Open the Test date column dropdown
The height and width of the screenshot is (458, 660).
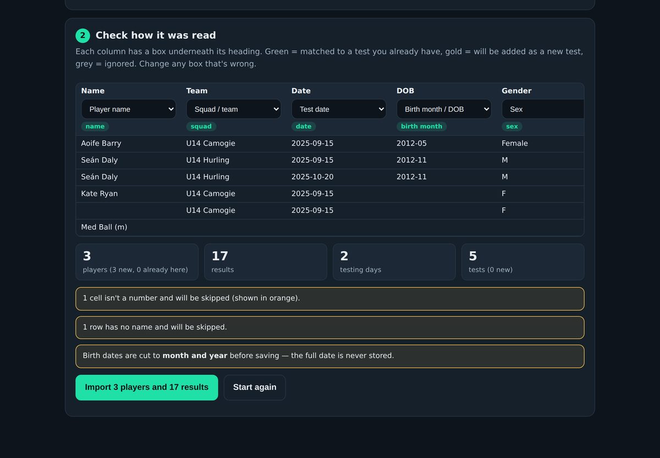[x=339, y=109]
